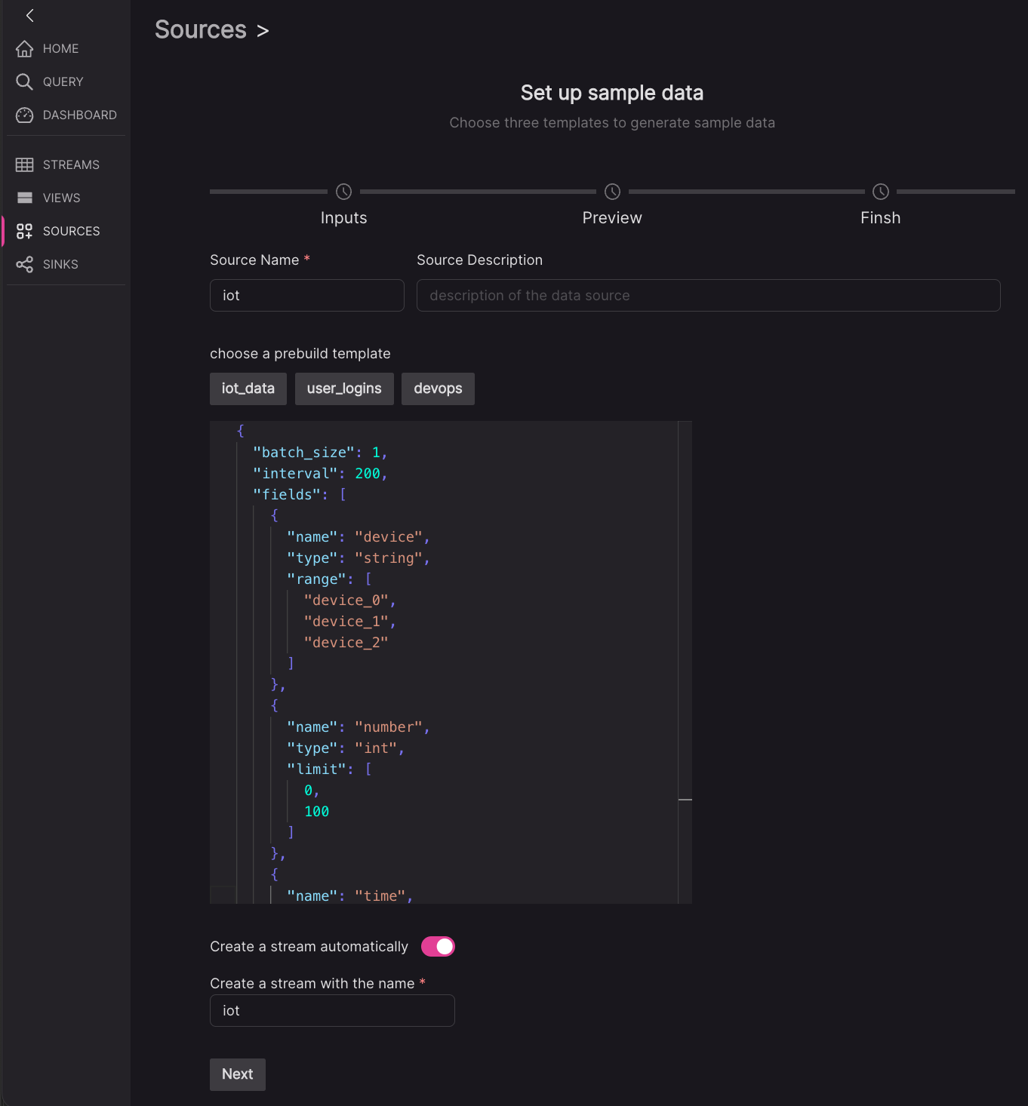Click the Home icon in sidebar
The width and height of the screenshot is (1028, 1106).
(x=25, y=49)
